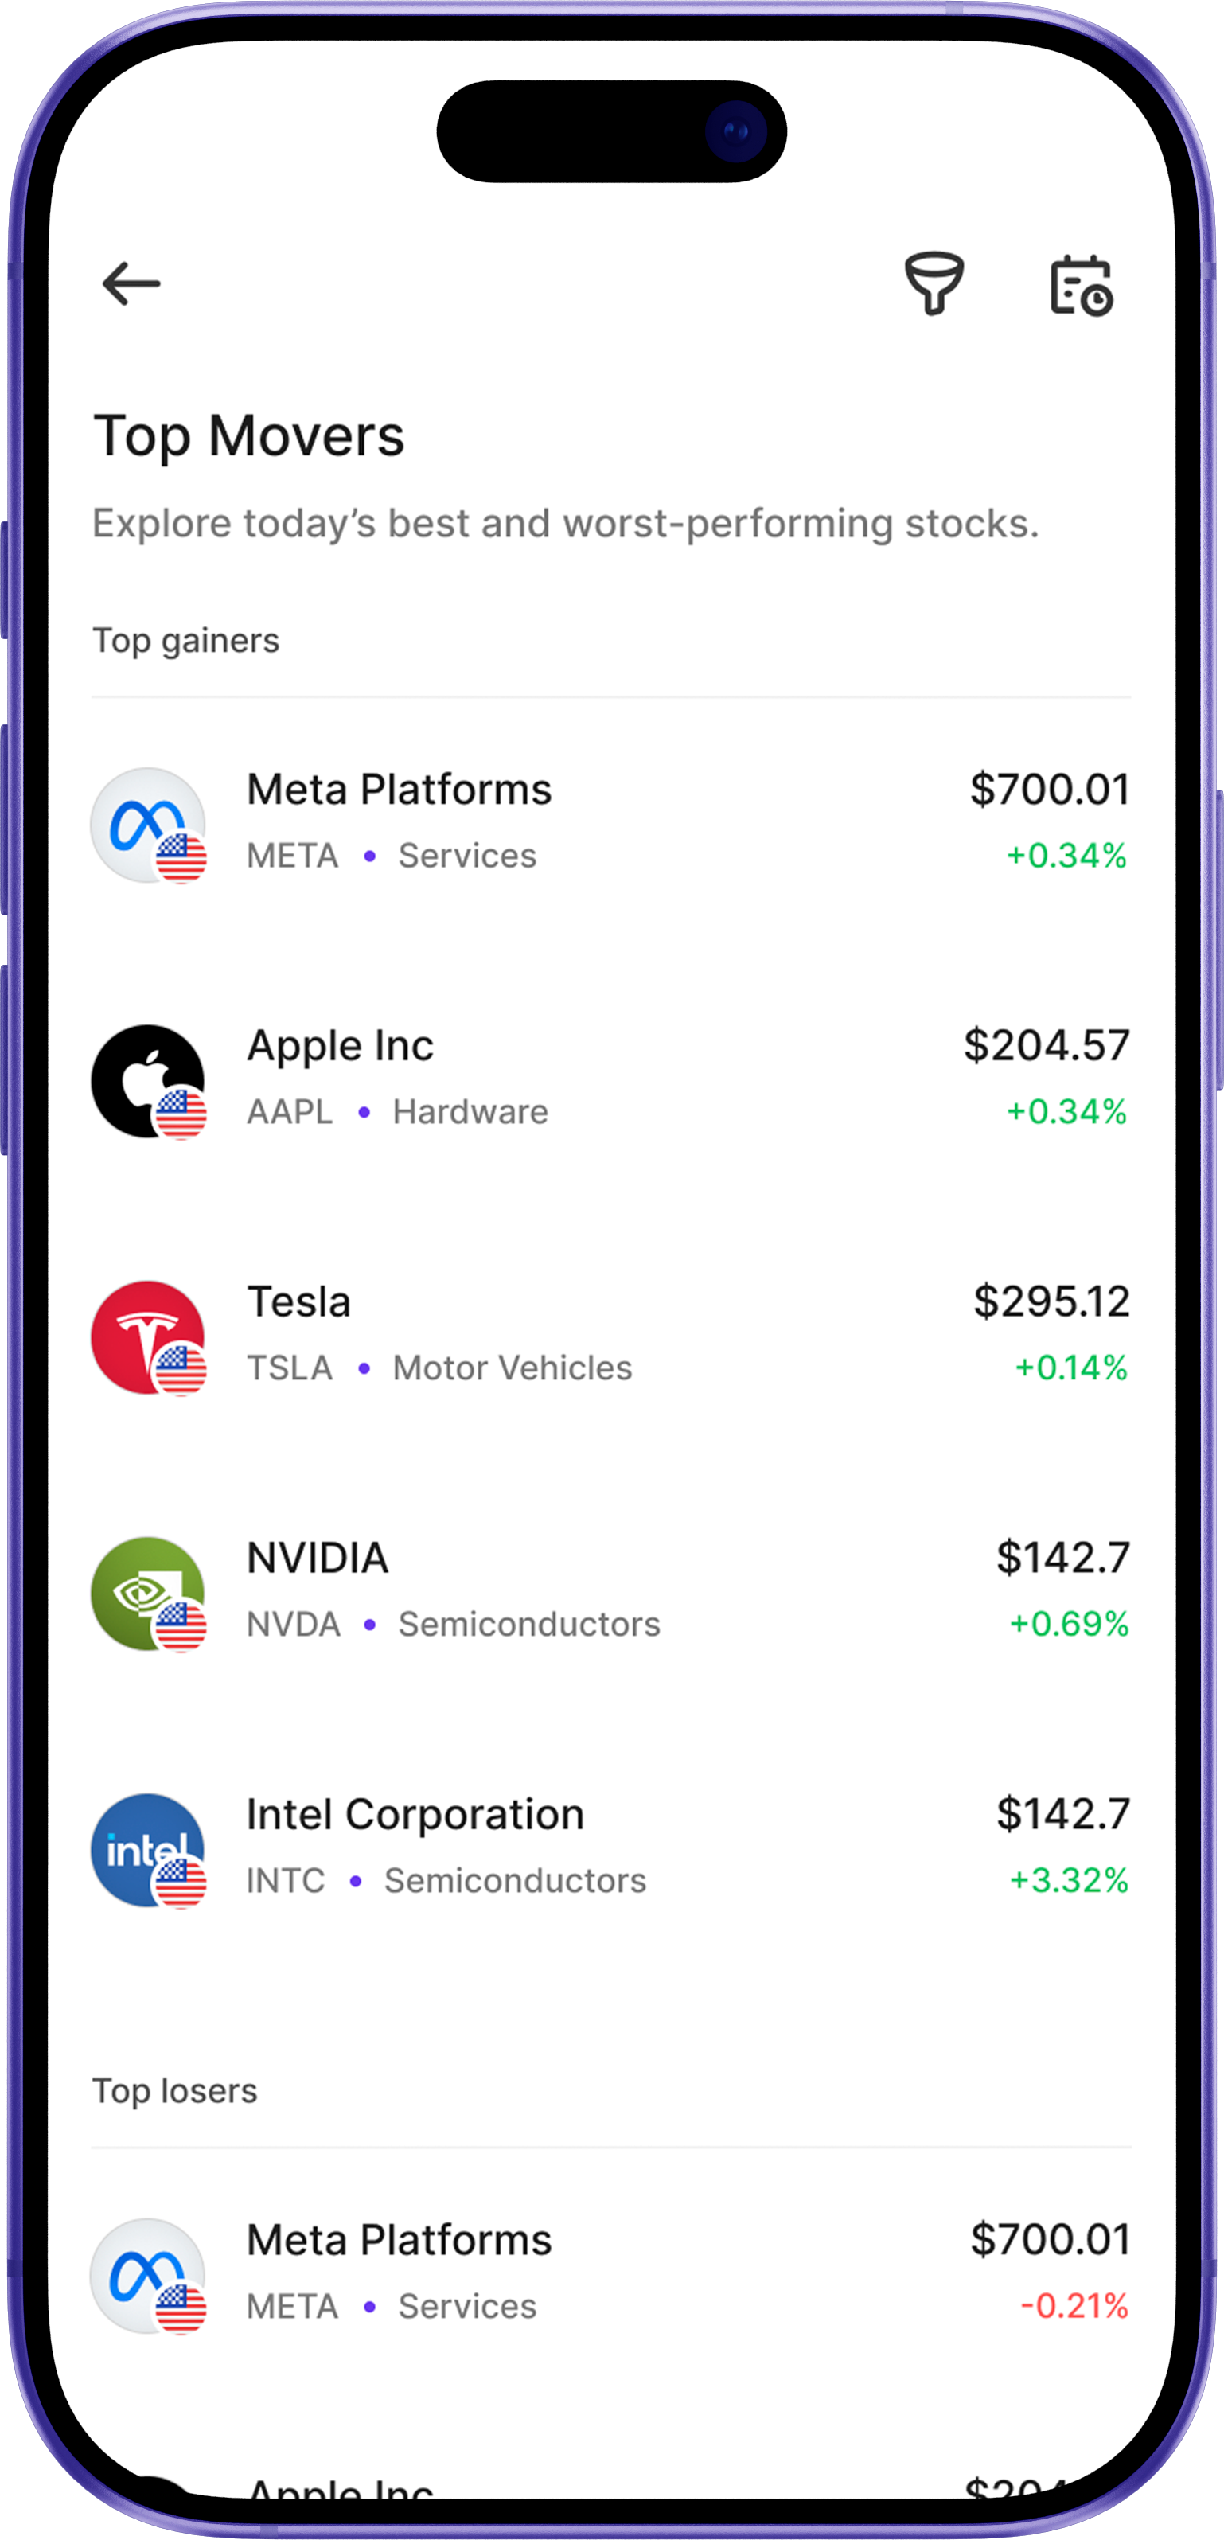Tap the Meta logo in Top gainers

coord(147,825)
